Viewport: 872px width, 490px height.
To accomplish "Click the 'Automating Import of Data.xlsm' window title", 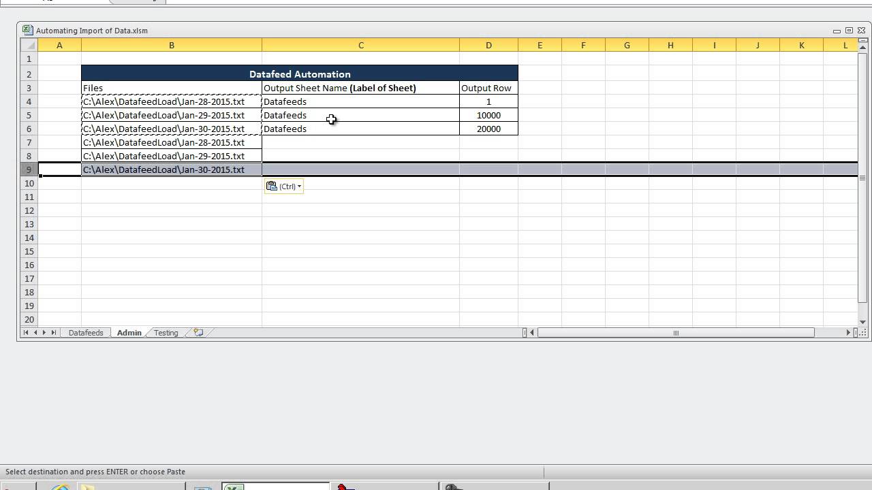I will pyautogui.click(x=91, y=31).
